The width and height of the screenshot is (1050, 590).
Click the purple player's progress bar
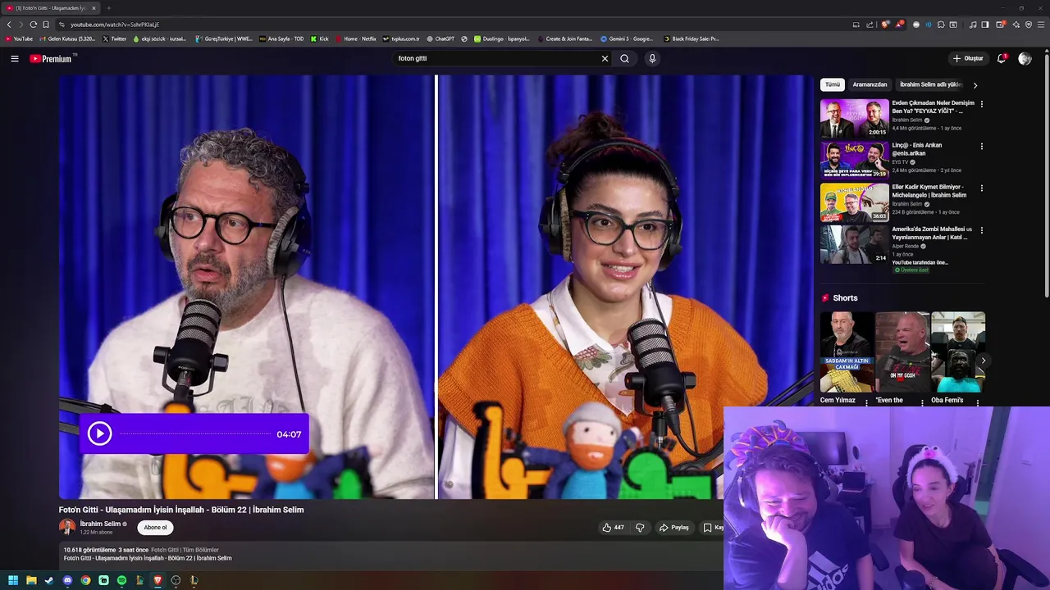[195, 433]
